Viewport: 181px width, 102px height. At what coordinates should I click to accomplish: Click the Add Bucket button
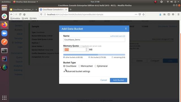pyautogui.click(x=118, y=80)
